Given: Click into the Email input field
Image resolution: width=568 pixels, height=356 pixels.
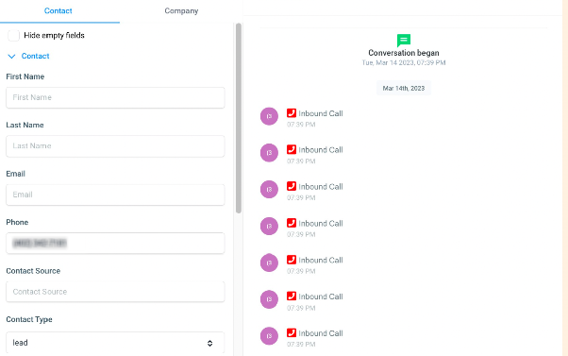Looking at the screenshot, I should pos(115,195).
